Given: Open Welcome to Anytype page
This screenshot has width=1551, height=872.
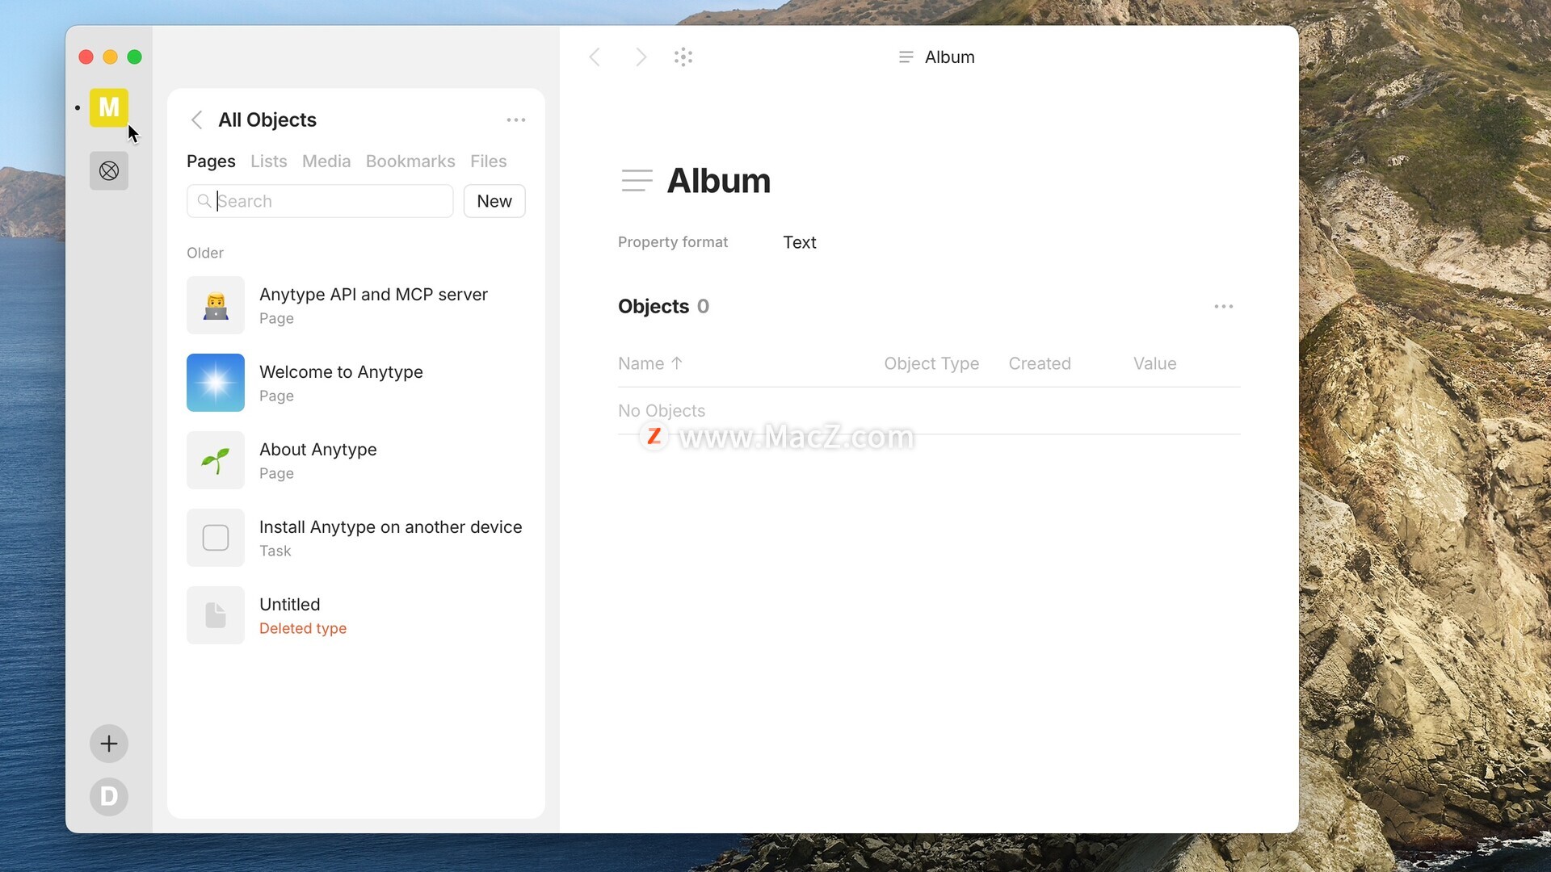Looking at the screenshot, I should 356,383.
